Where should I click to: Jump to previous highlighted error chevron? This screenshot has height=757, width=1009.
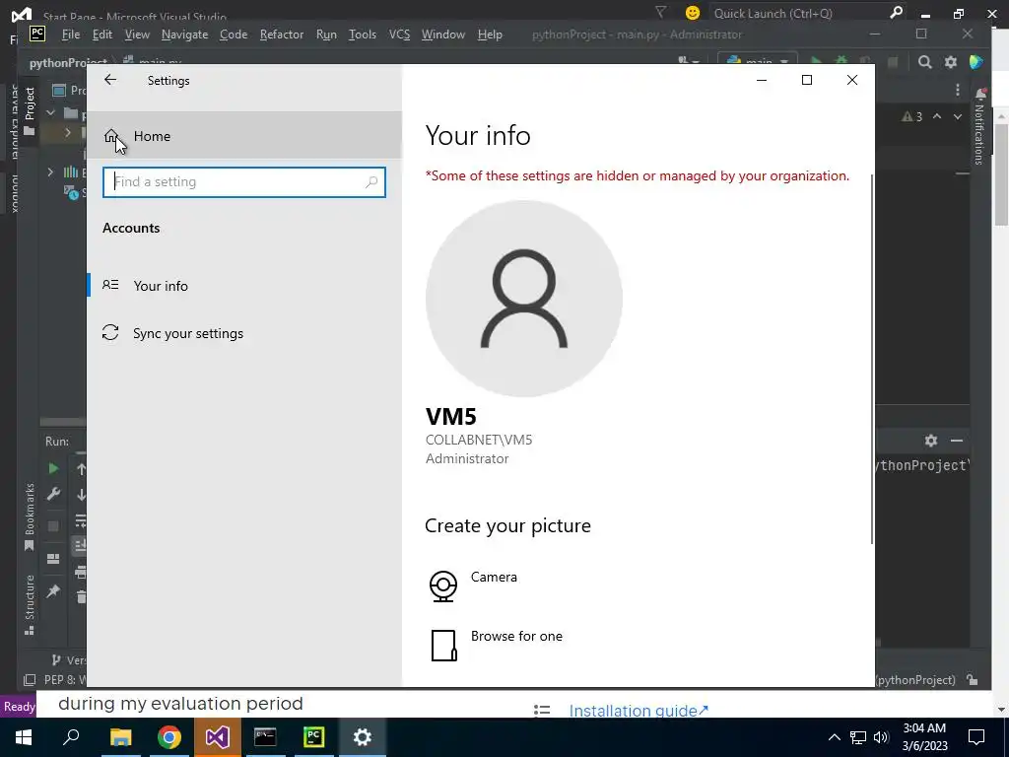[937, 116]
